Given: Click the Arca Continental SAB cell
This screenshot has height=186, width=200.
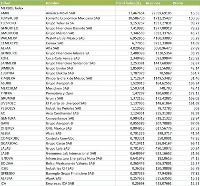Looking at the screenshot, I should pos(80,113).
